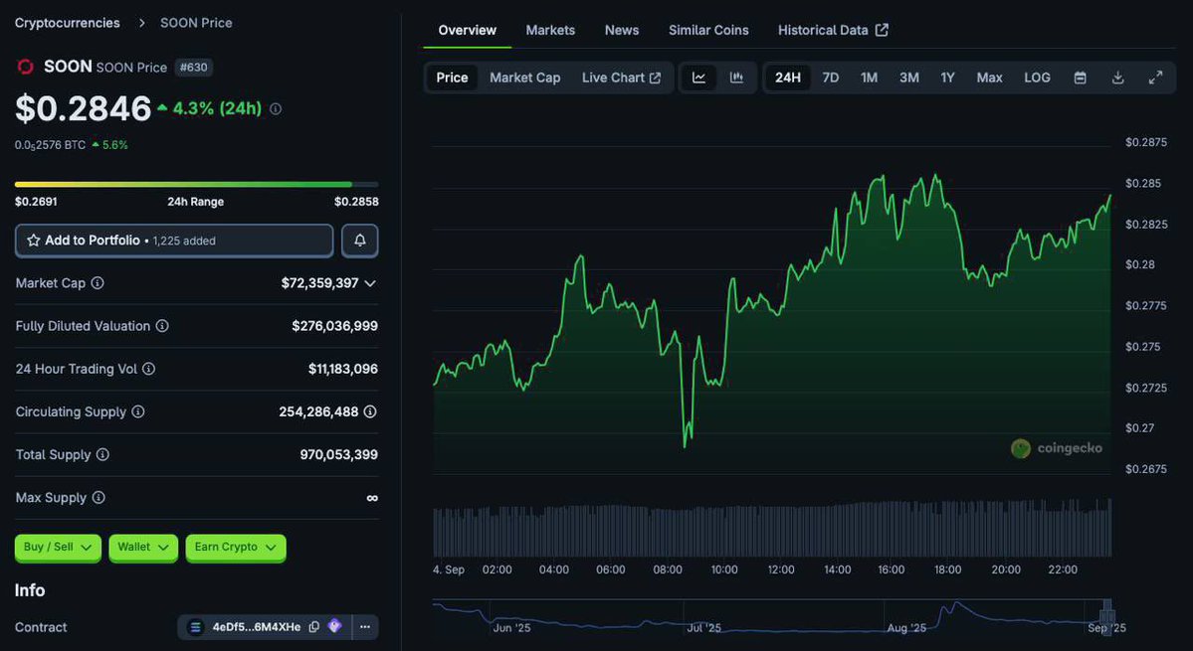
Task: Download the chart data icon
Action: pyautogui.click(x=1117, y=78)
